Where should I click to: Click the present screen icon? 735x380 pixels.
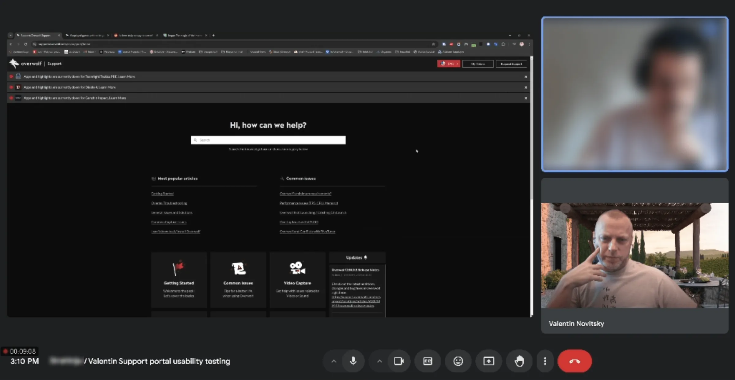pyautogui.click(x=488, y=361)
